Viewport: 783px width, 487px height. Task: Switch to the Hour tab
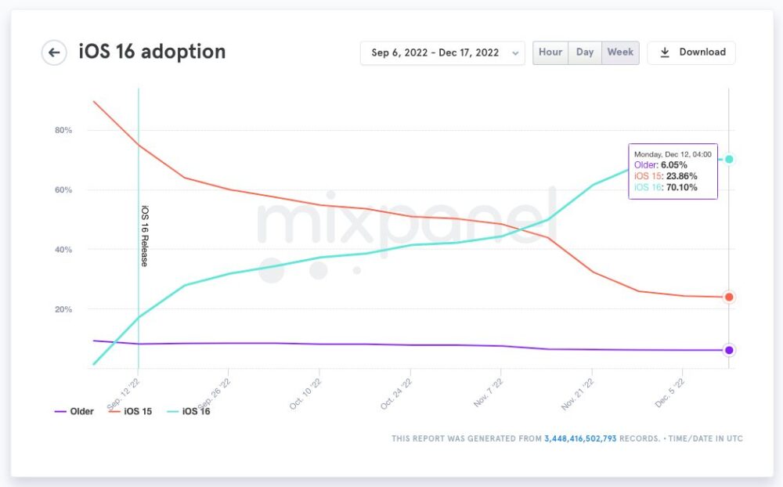(x=550, y=52)
